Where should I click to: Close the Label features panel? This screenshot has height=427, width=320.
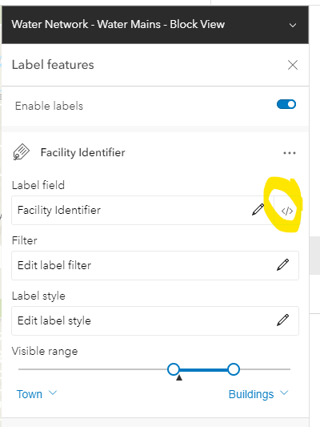point(293,65)
